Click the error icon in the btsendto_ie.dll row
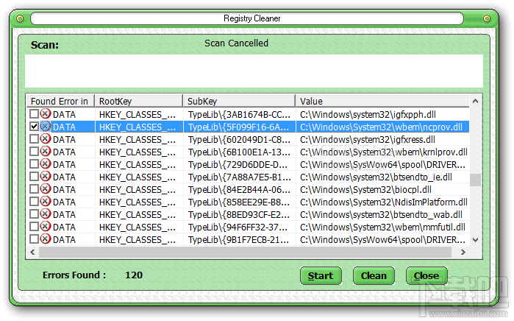 point(46,176)
